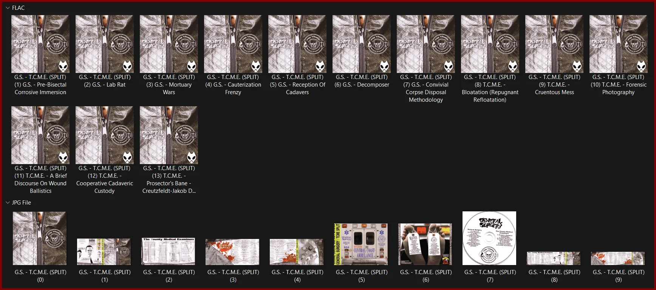Click filename text '(9) T.C.M.E. - Cruentous Mess'

coord(554,88)
